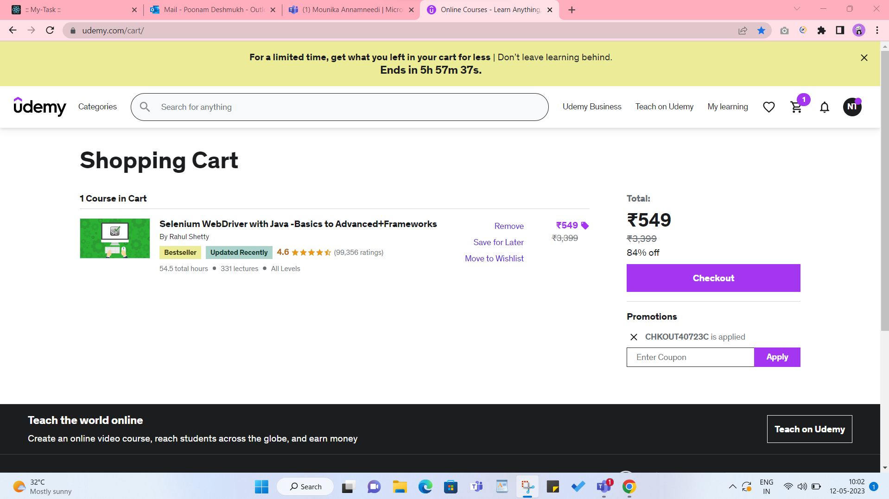This screenshot has width=889, height=499.
Task: Expand the tab search chevron
Action: tap(797, 9)
